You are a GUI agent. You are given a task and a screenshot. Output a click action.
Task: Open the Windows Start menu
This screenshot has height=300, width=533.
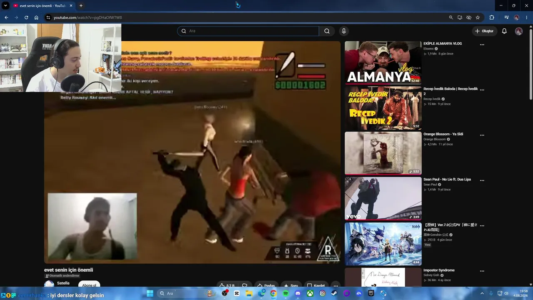pos(150,293)
